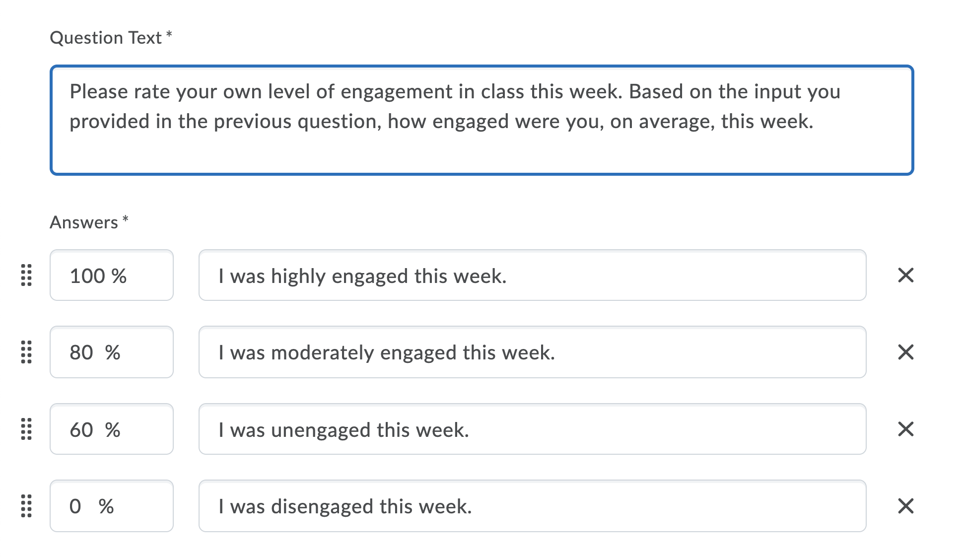Select the 60 % weight field

click(x=111, y=430)
